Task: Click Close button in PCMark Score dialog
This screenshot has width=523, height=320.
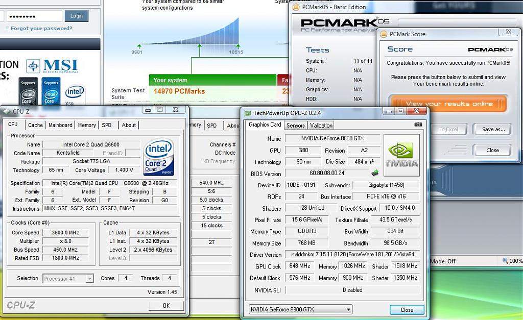Action: (x=492, y=150)
